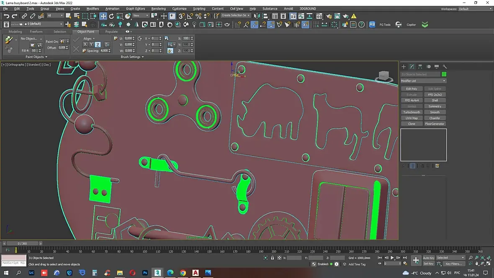This screenshot has height=278, width=494.
Task: Open the Hierarchy tab in command panel
Action: pos(420,67)
